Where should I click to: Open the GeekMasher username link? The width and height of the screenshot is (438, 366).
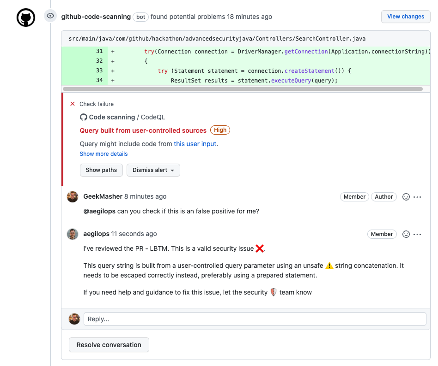(103, 196)
